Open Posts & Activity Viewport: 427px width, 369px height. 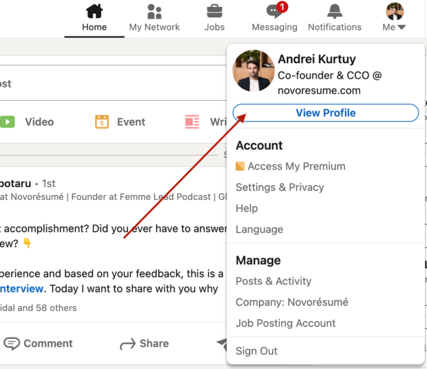tap(274, 281)
